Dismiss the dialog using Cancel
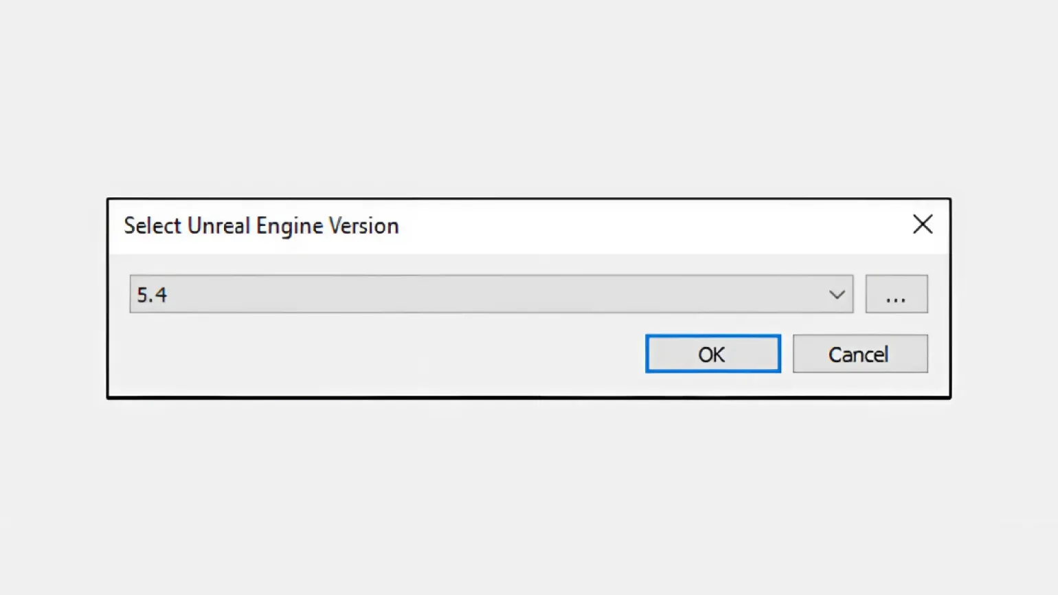 point(859,354)
